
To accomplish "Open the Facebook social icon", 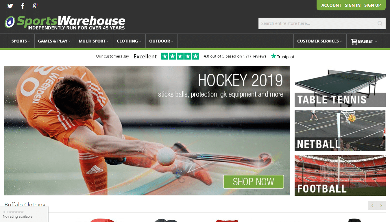I will [23, 6].
